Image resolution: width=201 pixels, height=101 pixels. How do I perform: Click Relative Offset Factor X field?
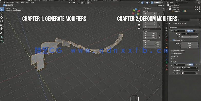point(190,43)
